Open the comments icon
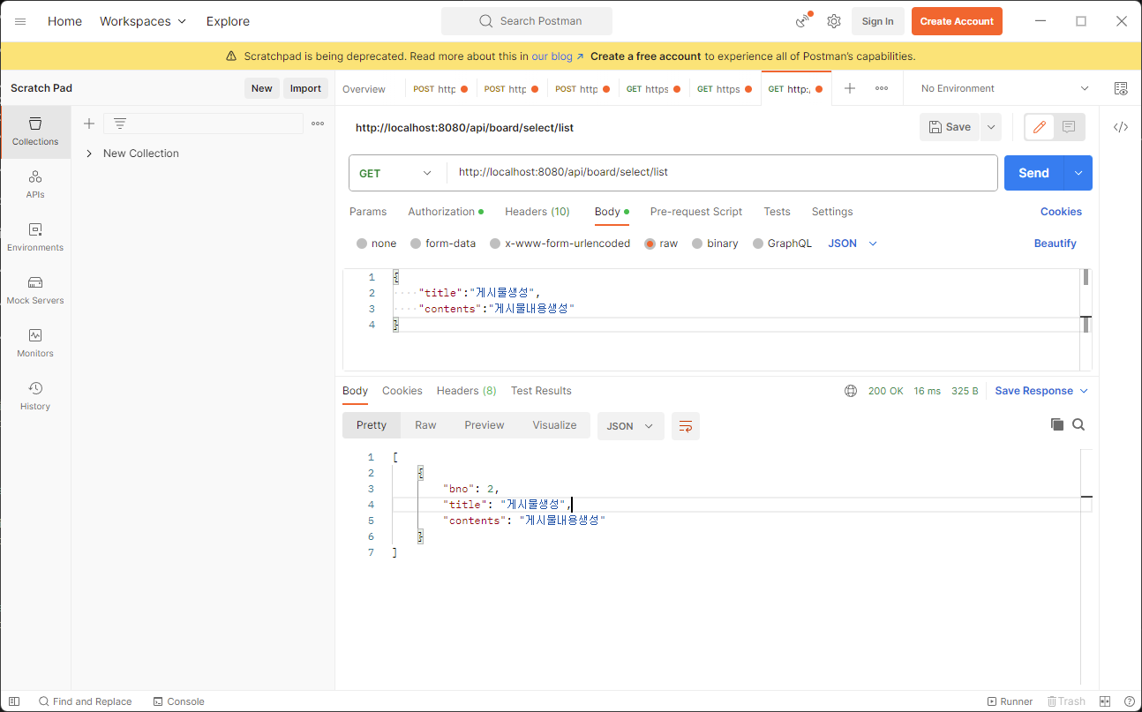Viewport: 1142px width, 712px height. [x=1069, y=127]
